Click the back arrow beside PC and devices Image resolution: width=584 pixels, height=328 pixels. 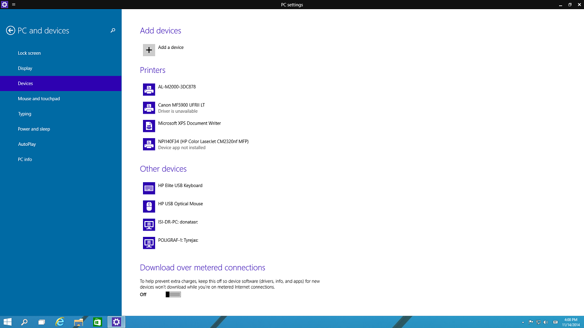pyautogui.click(x=11, y=31)
